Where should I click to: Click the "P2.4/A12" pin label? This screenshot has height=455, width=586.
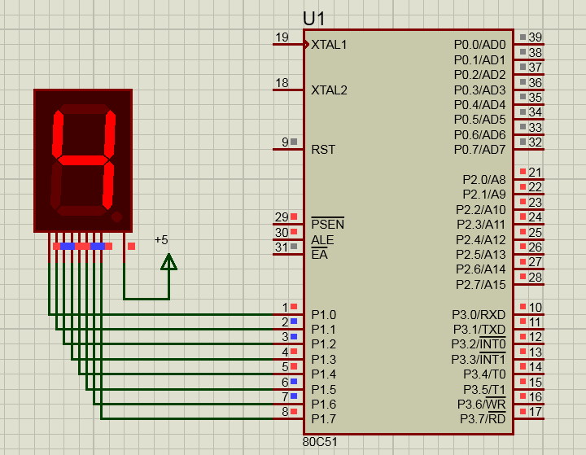pos(481,239)
